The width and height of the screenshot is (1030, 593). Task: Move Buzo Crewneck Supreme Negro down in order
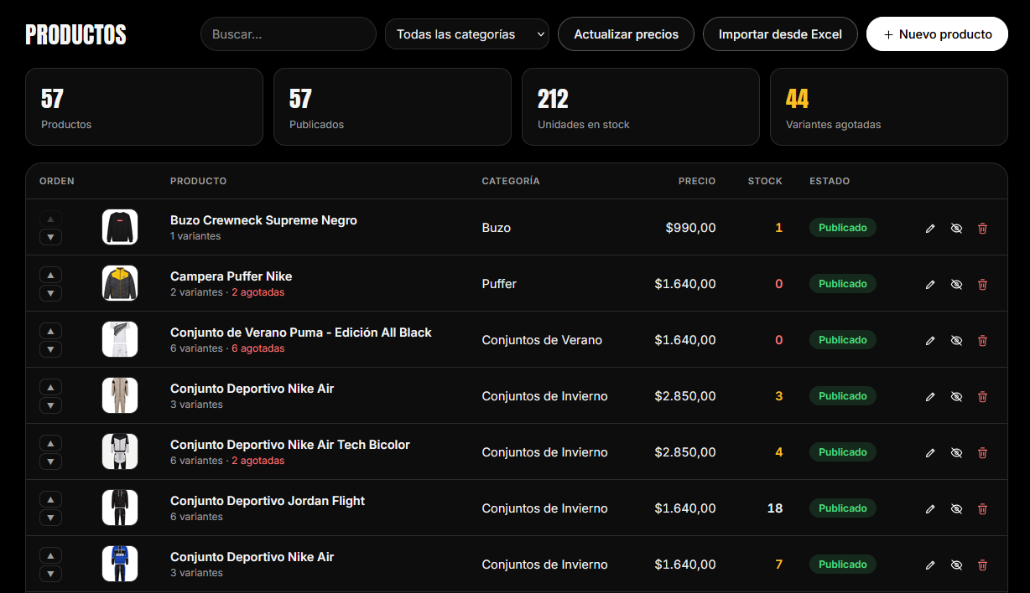click(x=50, y=237)
